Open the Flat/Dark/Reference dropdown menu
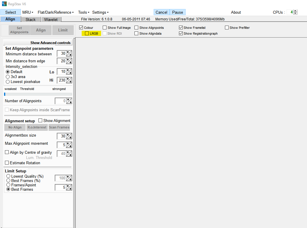 pyautogui.click(x=56, y=12)
